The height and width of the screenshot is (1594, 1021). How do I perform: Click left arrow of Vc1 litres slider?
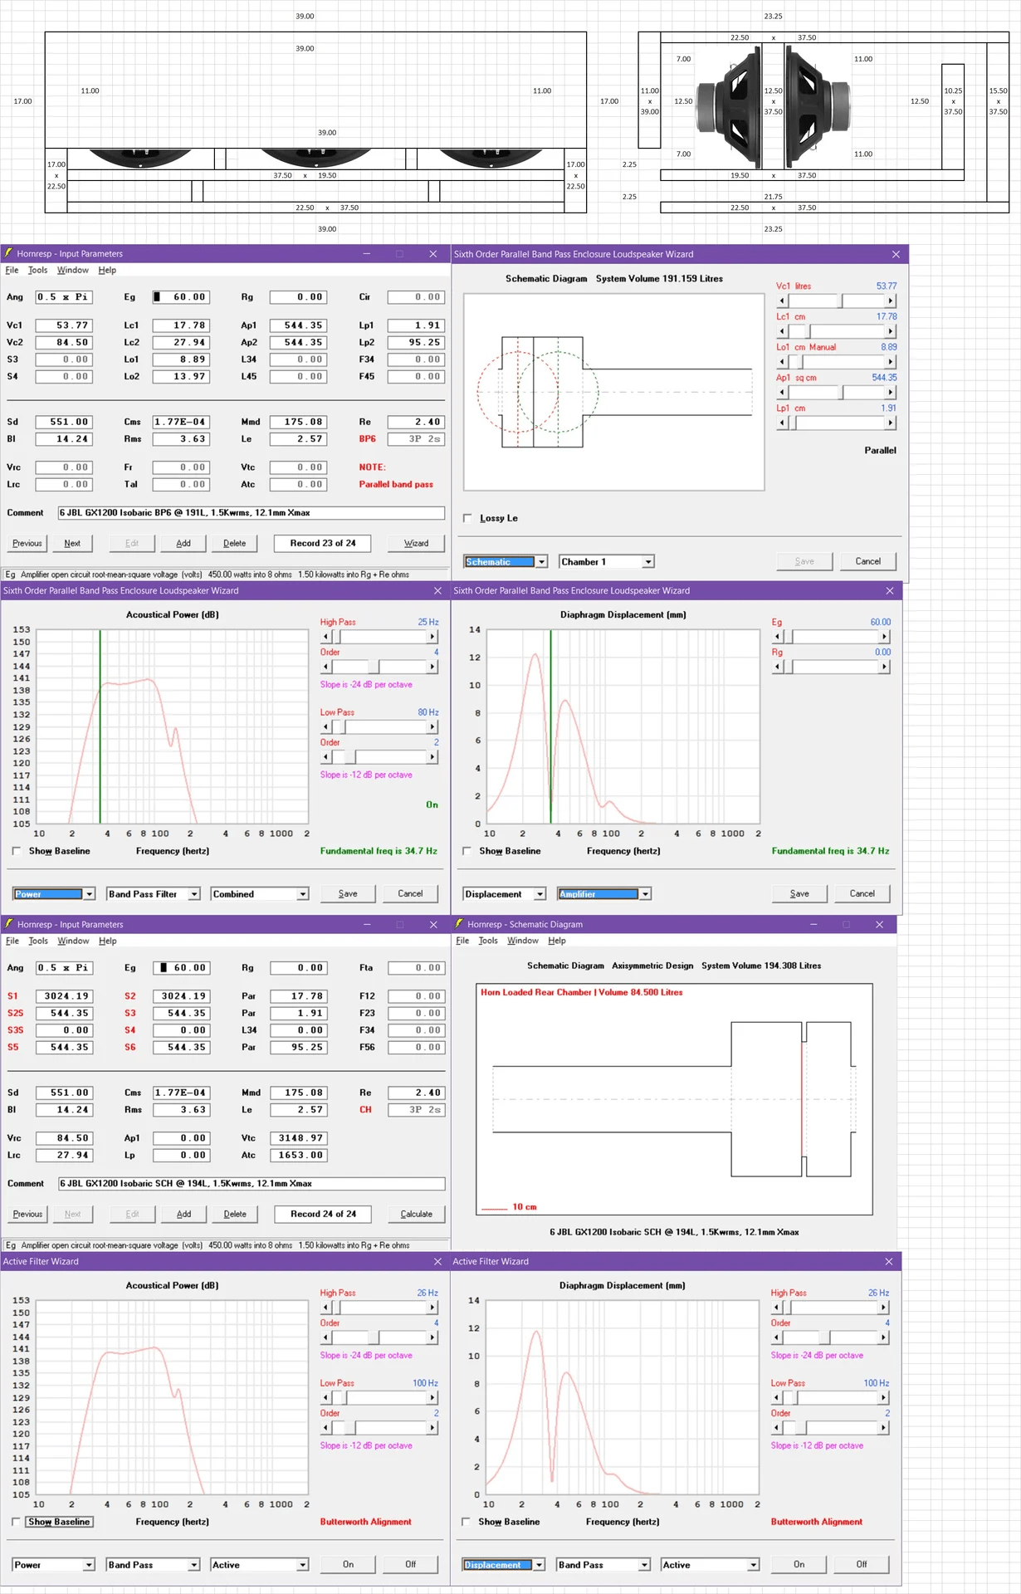coord(782,301)
